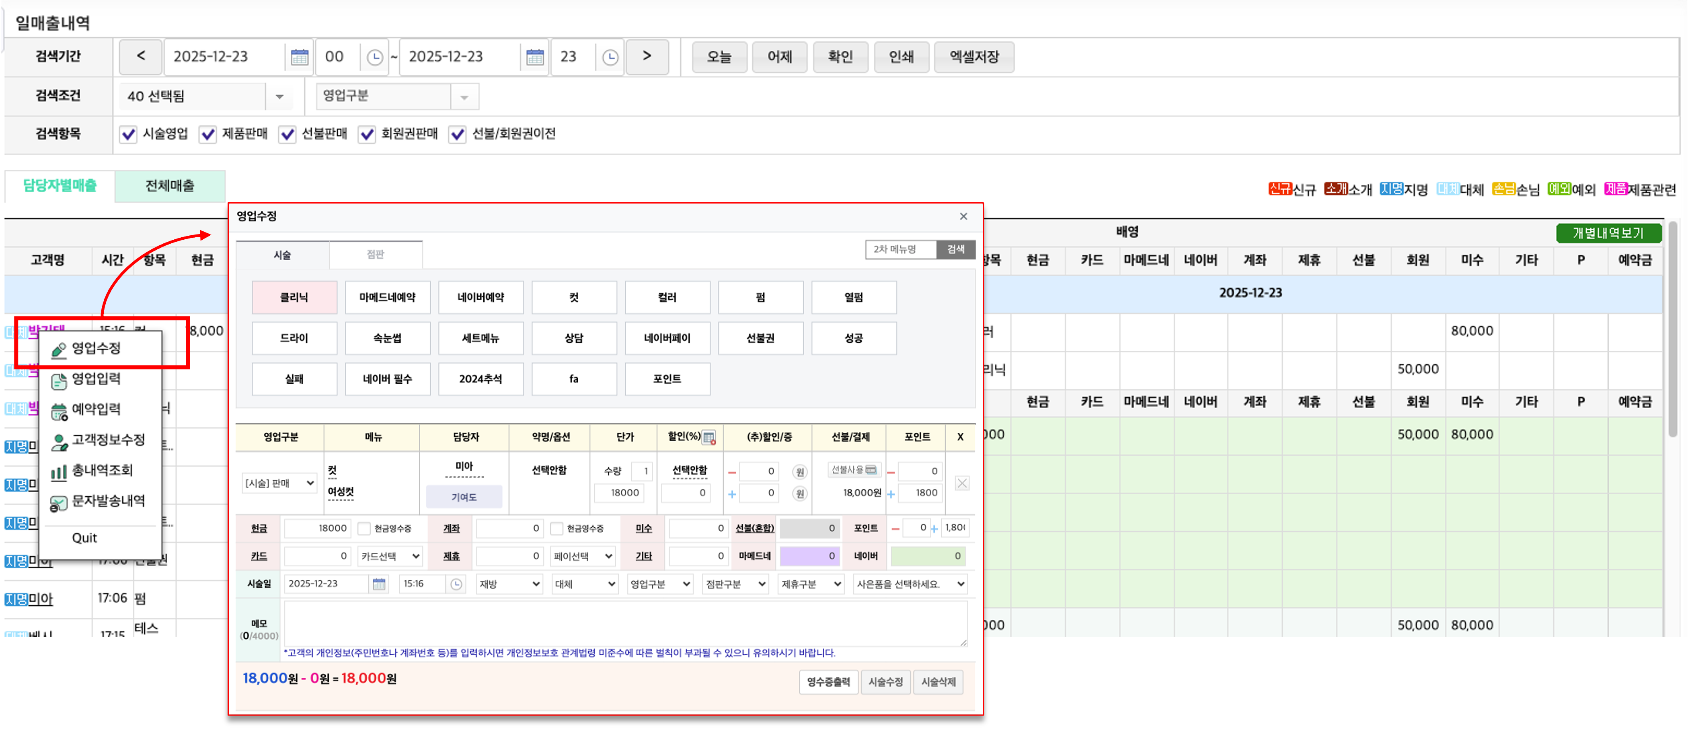Image resolution: width=1688 pixels, height=730 pixels.
Task: Enable the 현금영수증 checkbox next to cash
Action: pyautogui.click(x=364, y=528)
